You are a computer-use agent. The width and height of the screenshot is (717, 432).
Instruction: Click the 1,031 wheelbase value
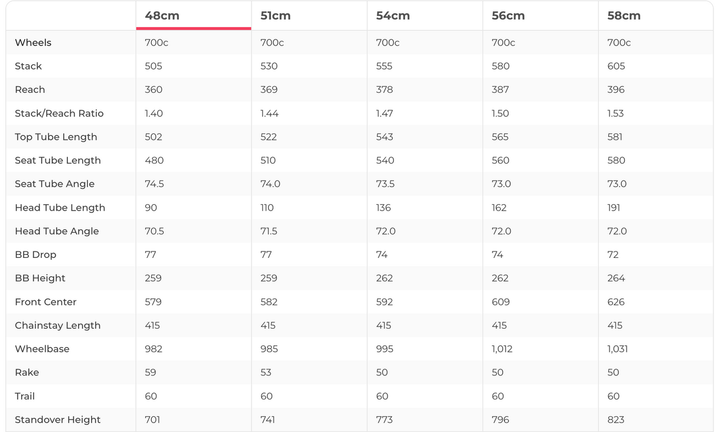617,349
